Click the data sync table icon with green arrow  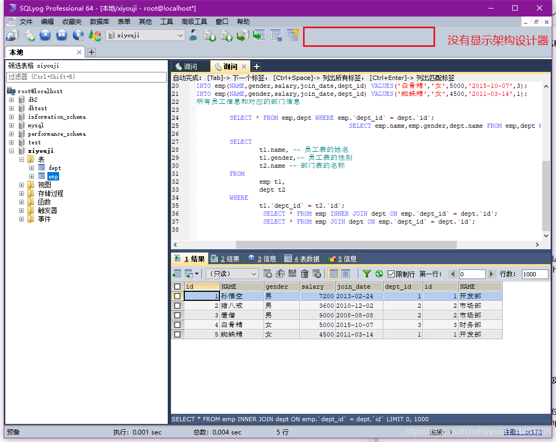[x=259, y=35]
